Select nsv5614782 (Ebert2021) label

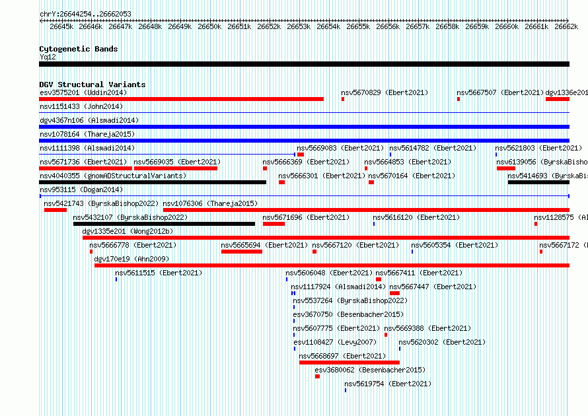433,148
